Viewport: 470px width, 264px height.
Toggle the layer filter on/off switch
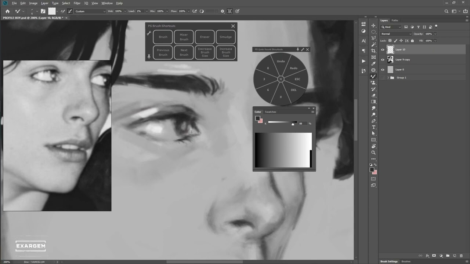pos(436,26)
